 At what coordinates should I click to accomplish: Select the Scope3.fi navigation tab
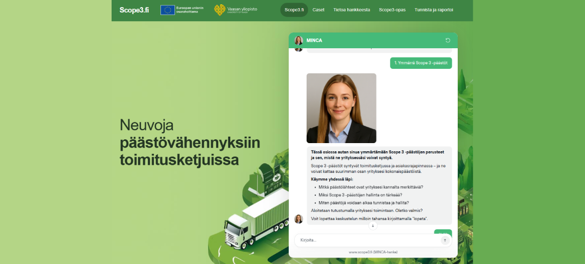tap(294, 10)
